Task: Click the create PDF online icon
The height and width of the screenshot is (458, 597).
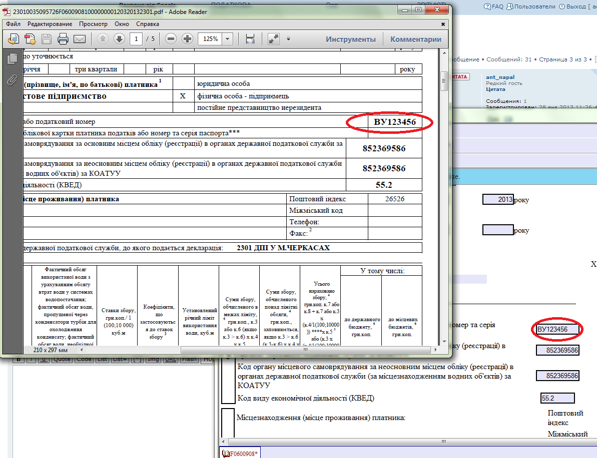Action: (30, 39)
